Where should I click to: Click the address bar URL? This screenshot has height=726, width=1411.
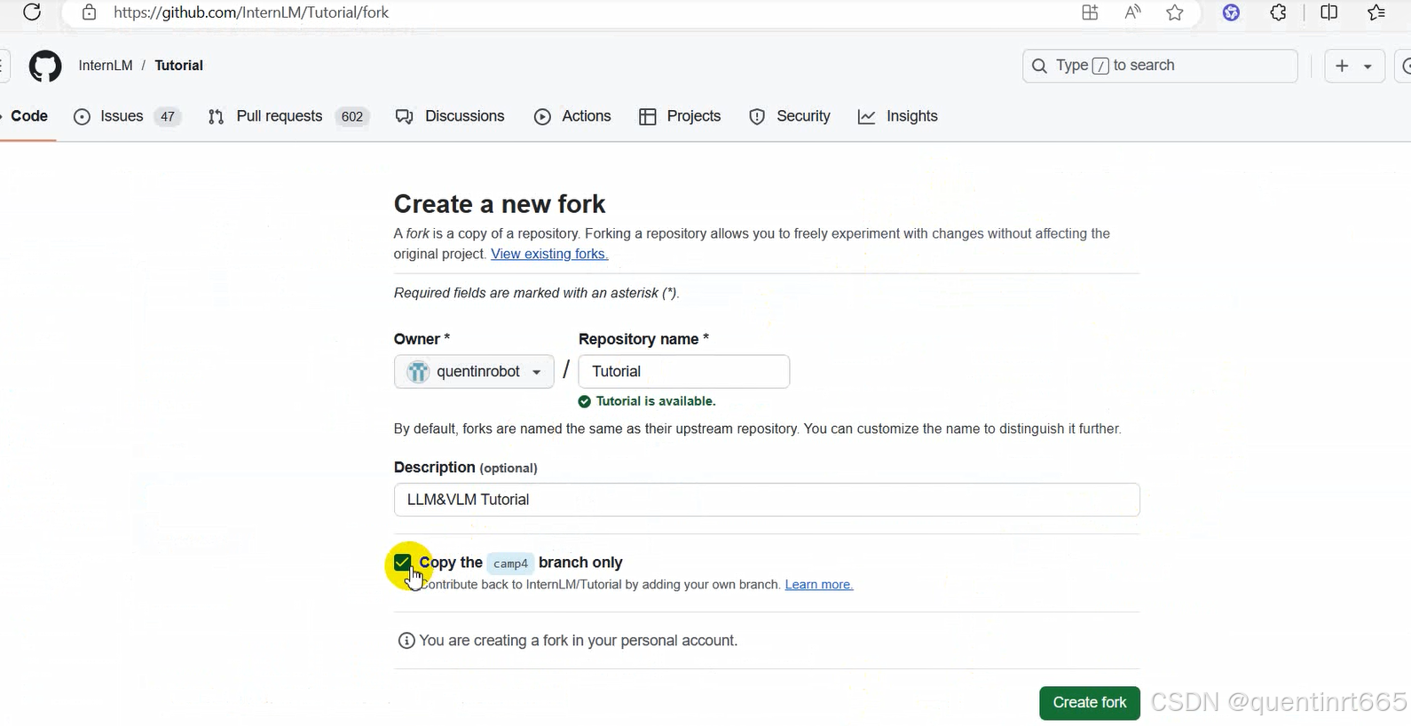click(x=251, y=12)
